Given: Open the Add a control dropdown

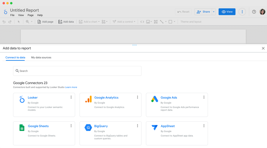Looking at the screenshot, I should 124,22.
